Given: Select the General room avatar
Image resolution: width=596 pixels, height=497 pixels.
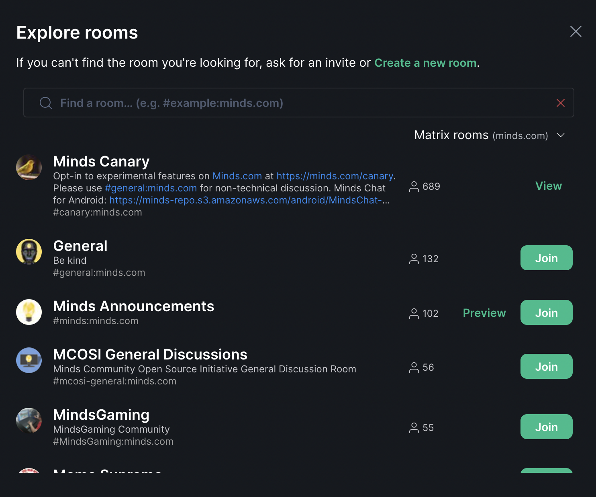Looking at the screenshot, I should [29, 252].
